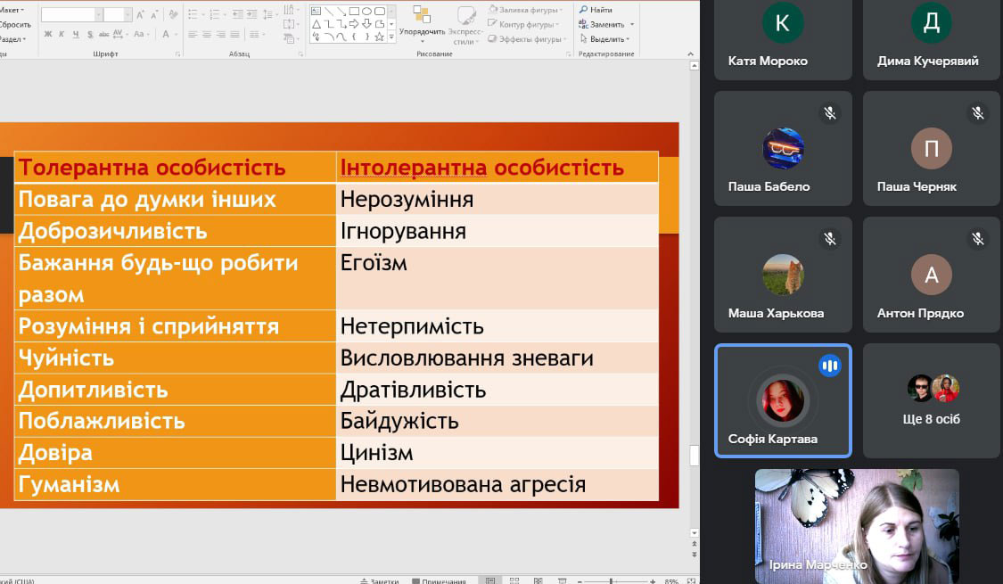Open text direction options

[x=290, y=10]
